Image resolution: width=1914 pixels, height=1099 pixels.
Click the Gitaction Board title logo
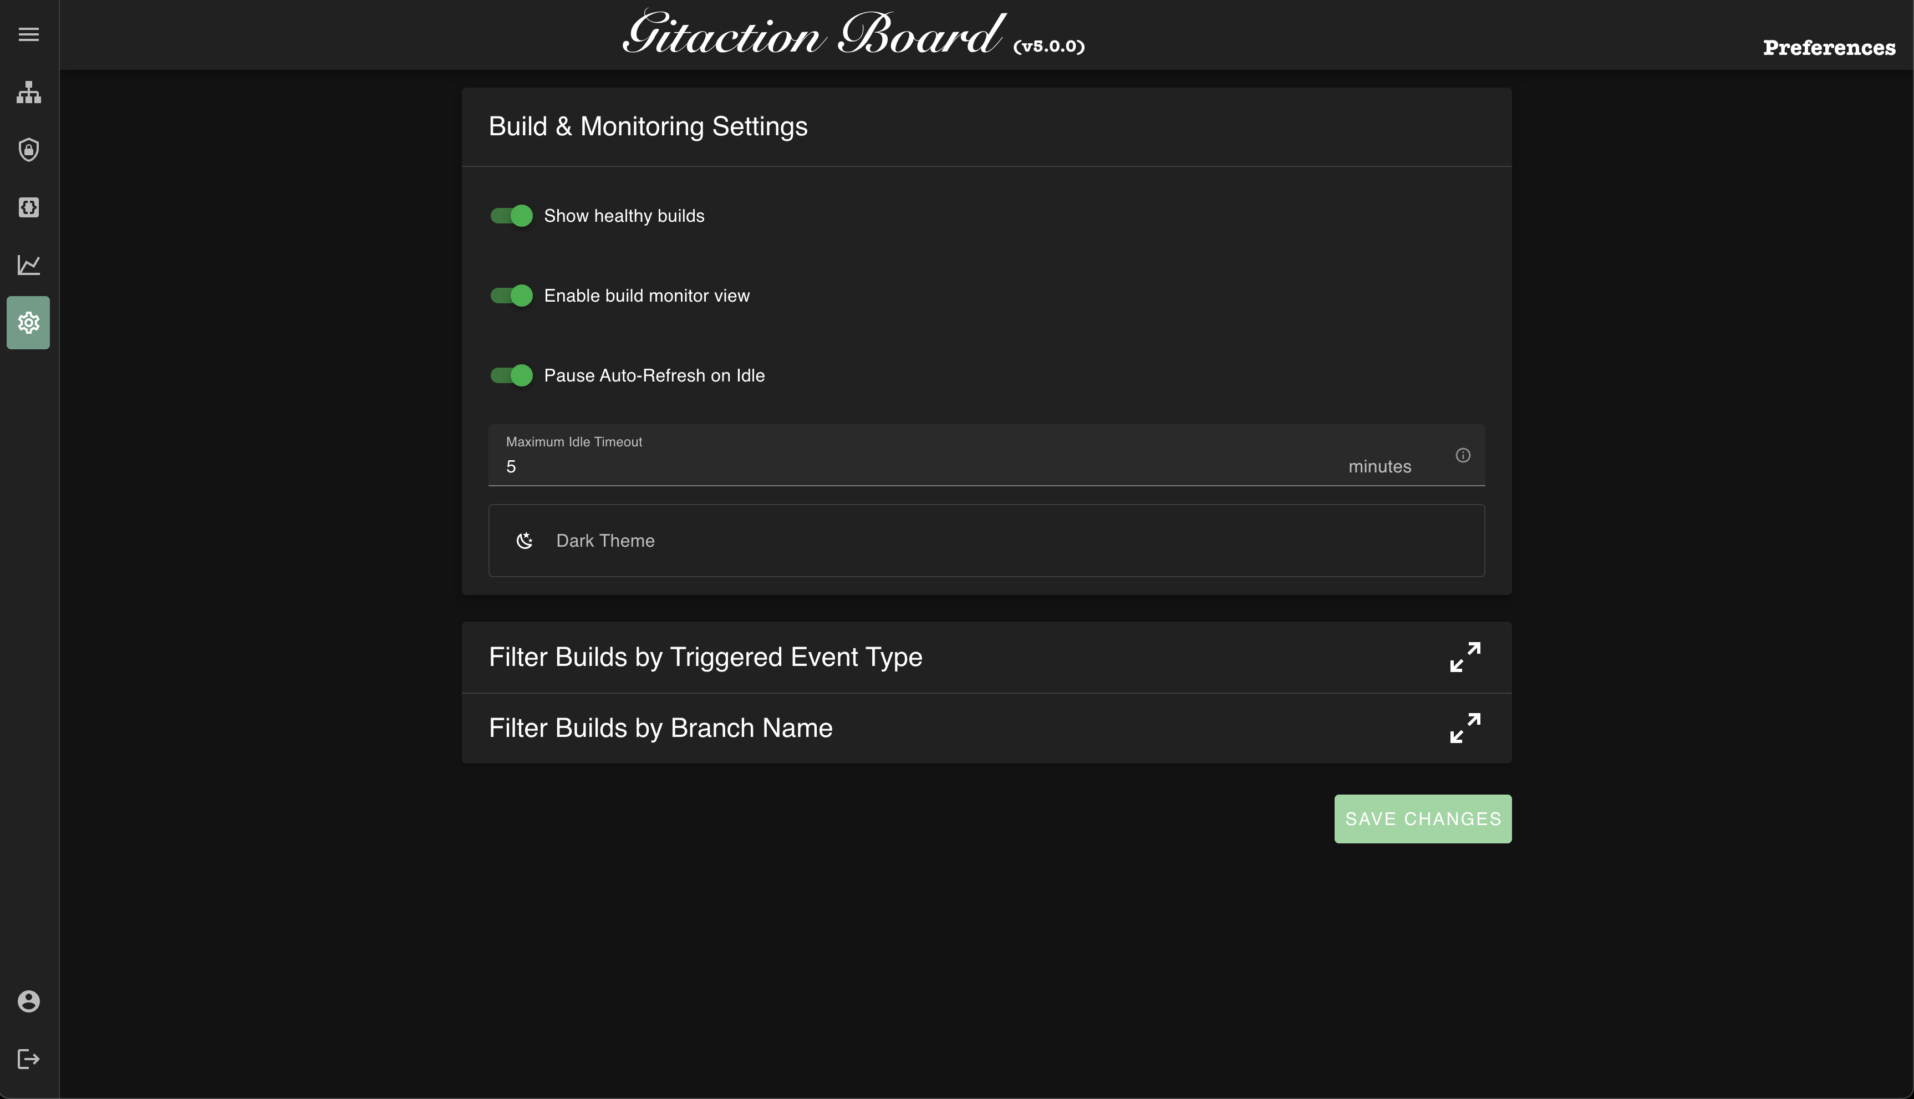(x=813, y=35)
